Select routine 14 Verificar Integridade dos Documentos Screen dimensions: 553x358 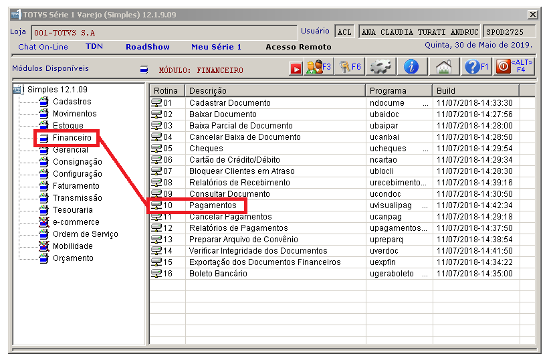click(342, 251)
